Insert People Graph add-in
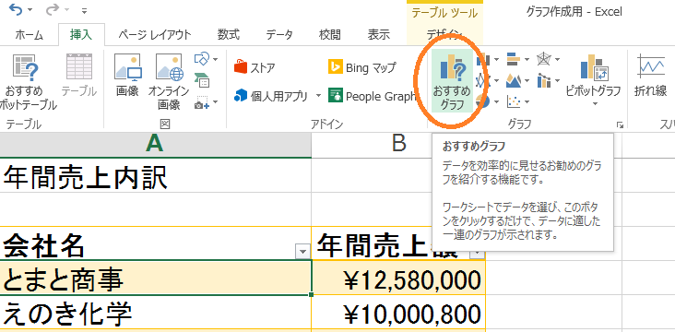675x332 pixels. tap(371, 96)
